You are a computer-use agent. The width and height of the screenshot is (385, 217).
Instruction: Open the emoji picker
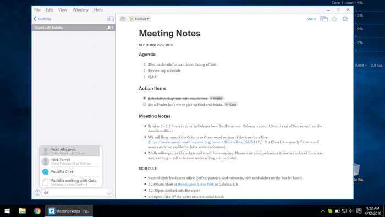(x=109, y=193)
